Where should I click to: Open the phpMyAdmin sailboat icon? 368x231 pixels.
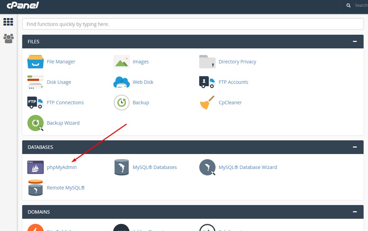(36, 167)
